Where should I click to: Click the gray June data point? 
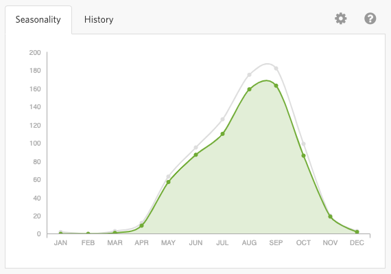[x=195, y=148]
